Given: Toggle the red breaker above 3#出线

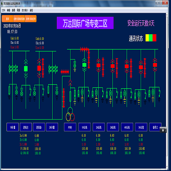Looking at the screenshot, I should 113,66.
